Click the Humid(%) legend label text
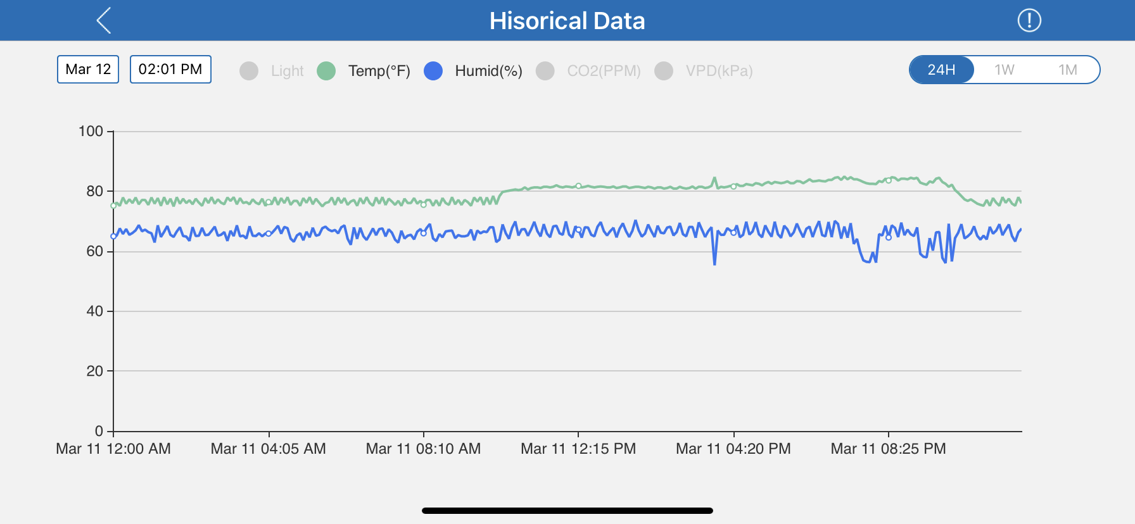The image size is (1135, 524). [x=488, y=71]
